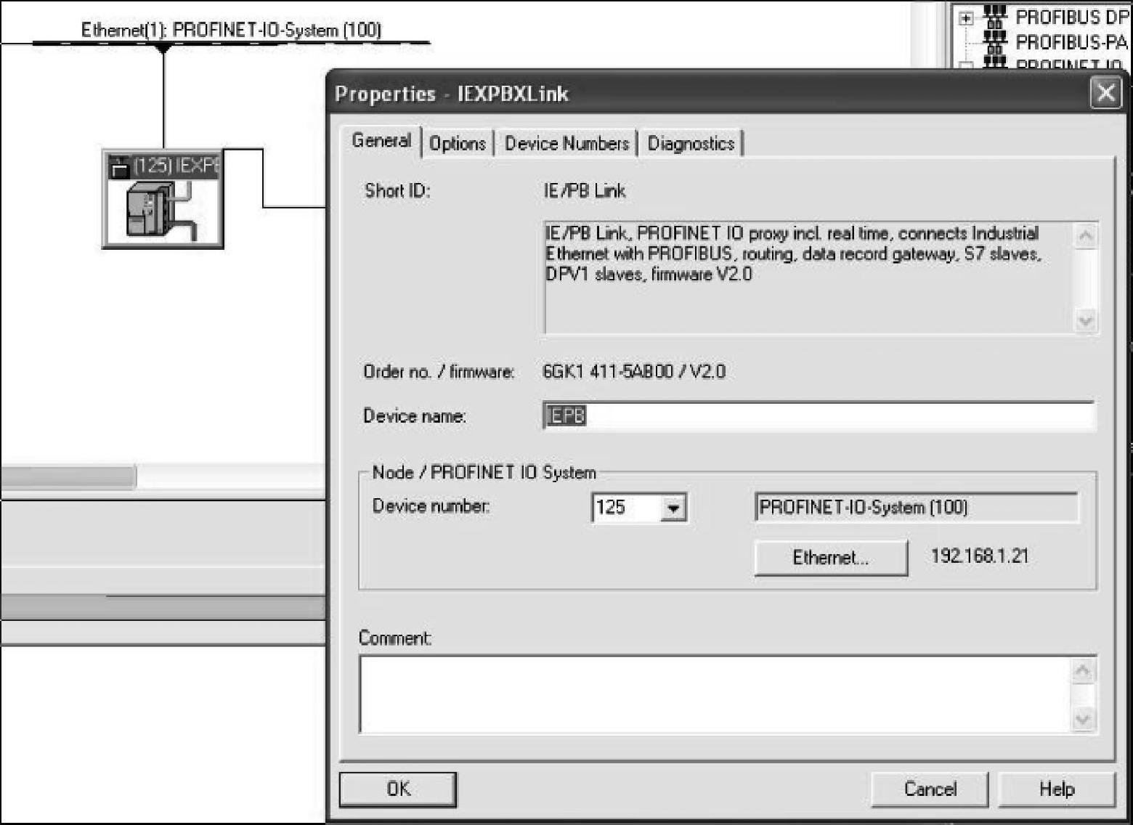Click the Ethernet(1): PROFINET-IO-System (100) label
The width and height of the screenshot is (1133, 825).
[231, 30]
